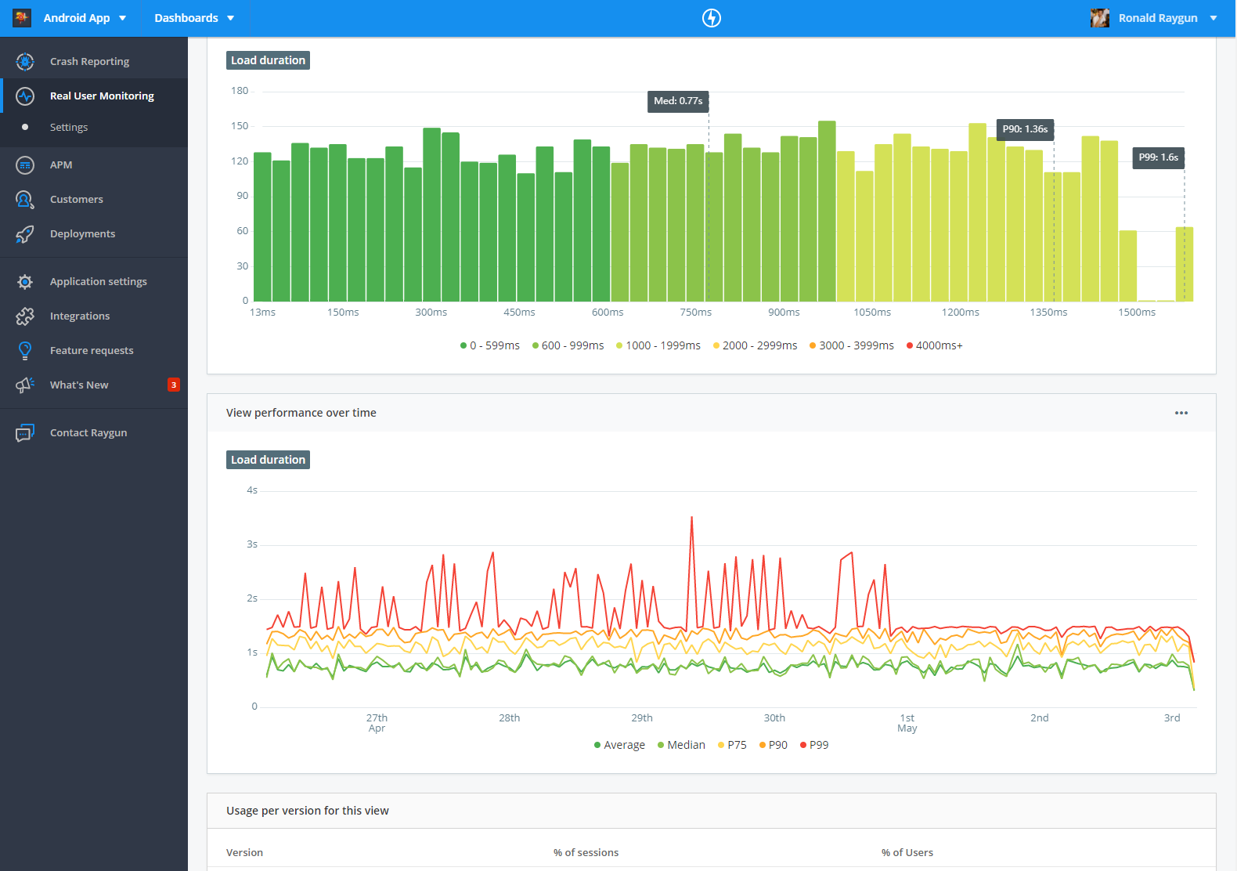Open the Settings submenu item

pyautogui.click(x=69, y=127)
